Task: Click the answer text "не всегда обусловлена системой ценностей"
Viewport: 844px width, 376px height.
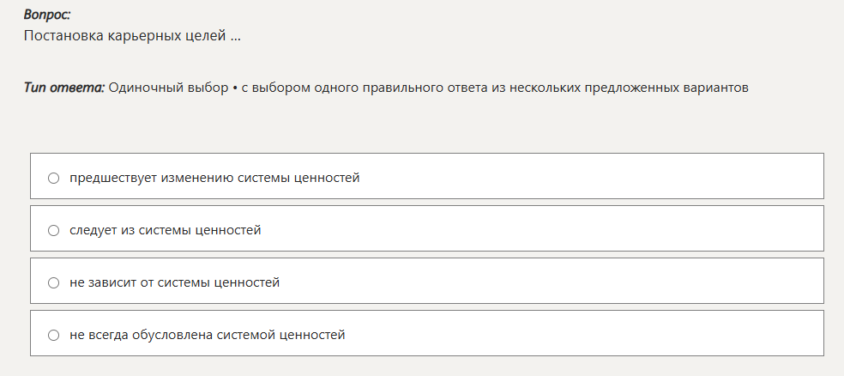Action: click(x=208, y=335)
